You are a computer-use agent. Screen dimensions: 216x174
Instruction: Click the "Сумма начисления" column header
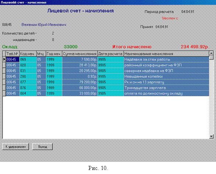click(80, 54)
